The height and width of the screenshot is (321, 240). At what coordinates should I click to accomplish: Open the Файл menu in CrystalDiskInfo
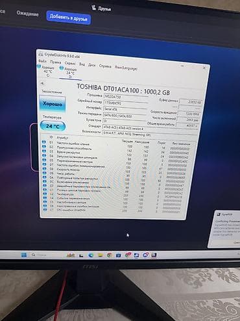point(42,61)
